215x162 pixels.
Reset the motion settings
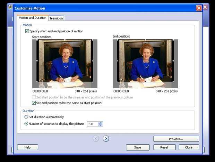pos(164,147)
